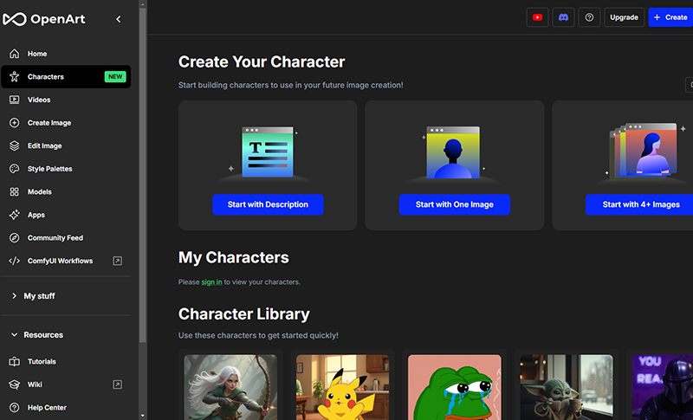
Task: Click the single person silhouette illustration
Action: tap(453, 152)
